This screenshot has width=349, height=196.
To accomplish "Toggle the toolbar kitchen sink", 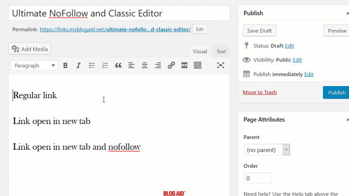I will (197, 65).
